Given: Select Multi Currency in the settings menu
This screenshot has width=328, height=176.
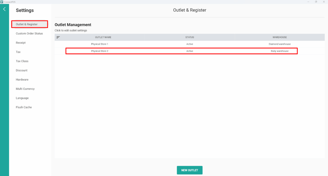Looking at the screenshot, I should 25,89.
